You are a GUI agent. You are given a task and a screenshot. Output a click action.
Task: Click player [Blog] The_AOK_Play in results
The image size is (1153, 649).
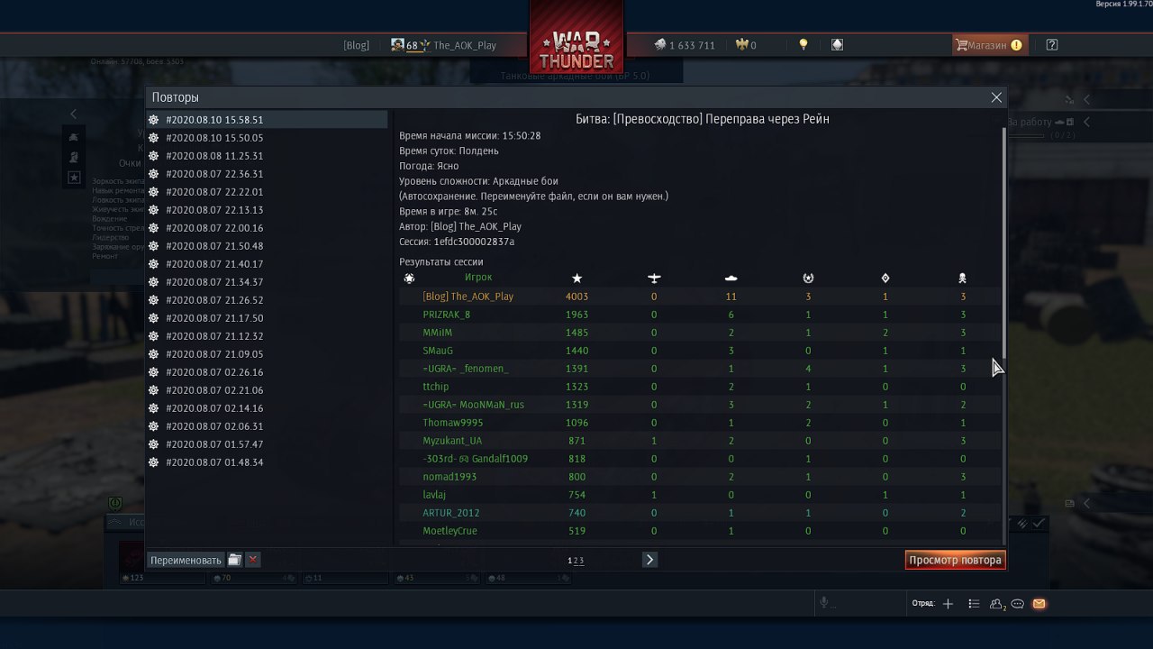(468, 297)
